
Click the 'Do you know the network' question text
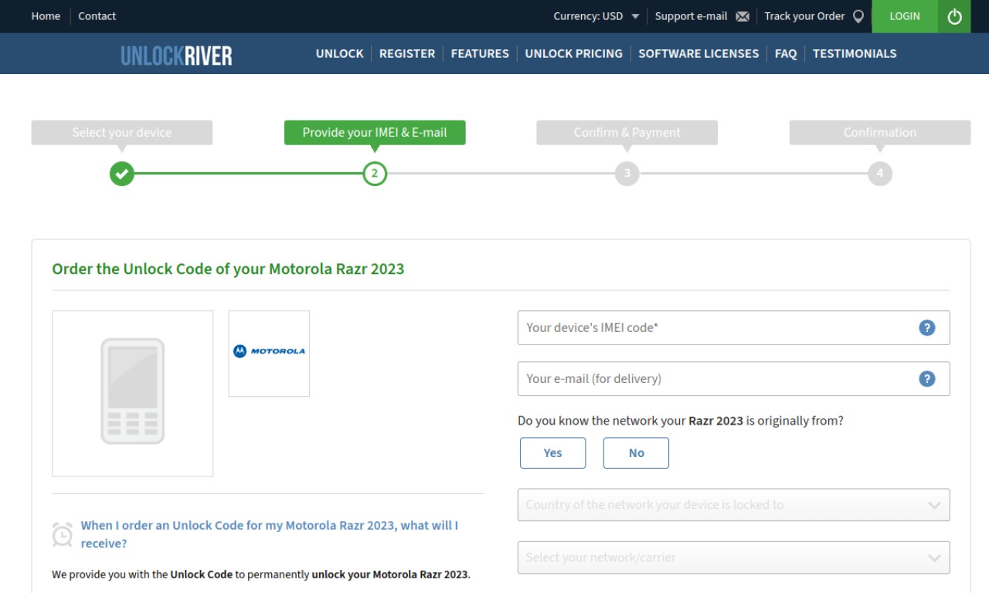coord(681,421)
